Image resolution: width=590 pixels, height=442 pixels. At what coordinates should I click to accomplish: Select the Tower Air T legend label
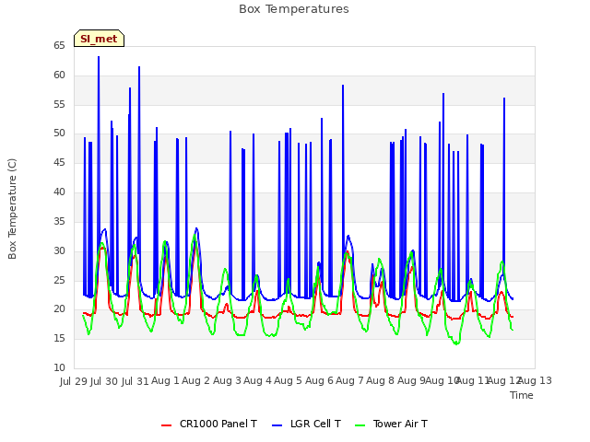pos(400,424)
